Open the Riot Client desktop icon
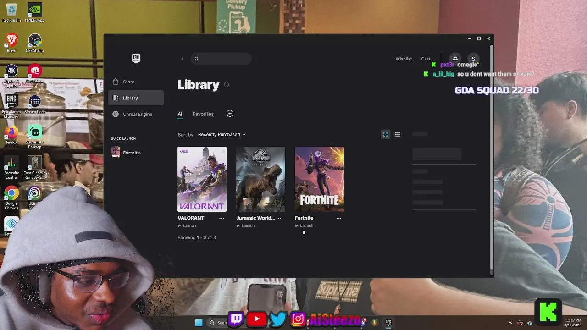The width and height of the screenshot is (587, 330). click(35, 74)
